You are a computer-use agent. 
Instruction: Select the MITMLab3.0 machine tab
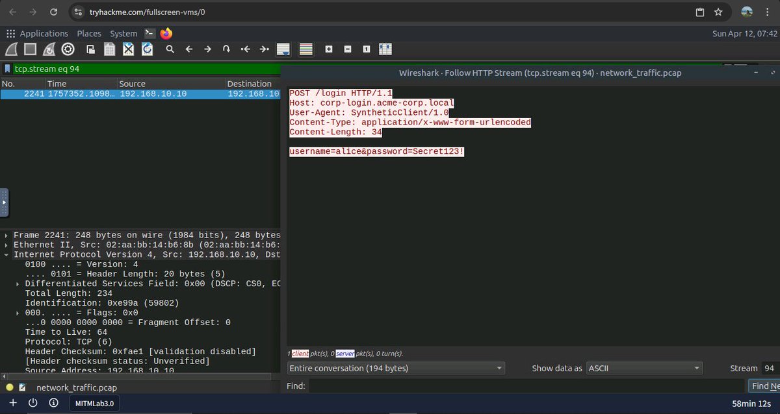pyautogui.click(x=94, y=404)
